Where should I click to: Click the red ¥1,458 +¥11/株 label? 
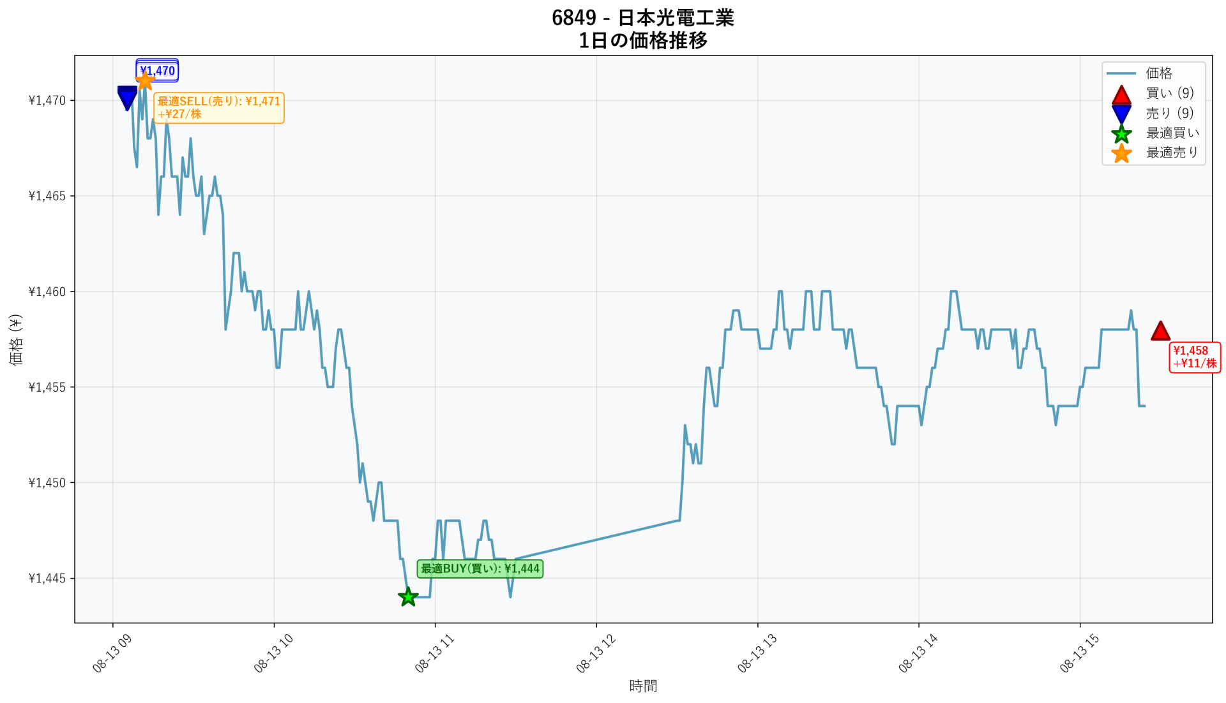coord(1195,357)
